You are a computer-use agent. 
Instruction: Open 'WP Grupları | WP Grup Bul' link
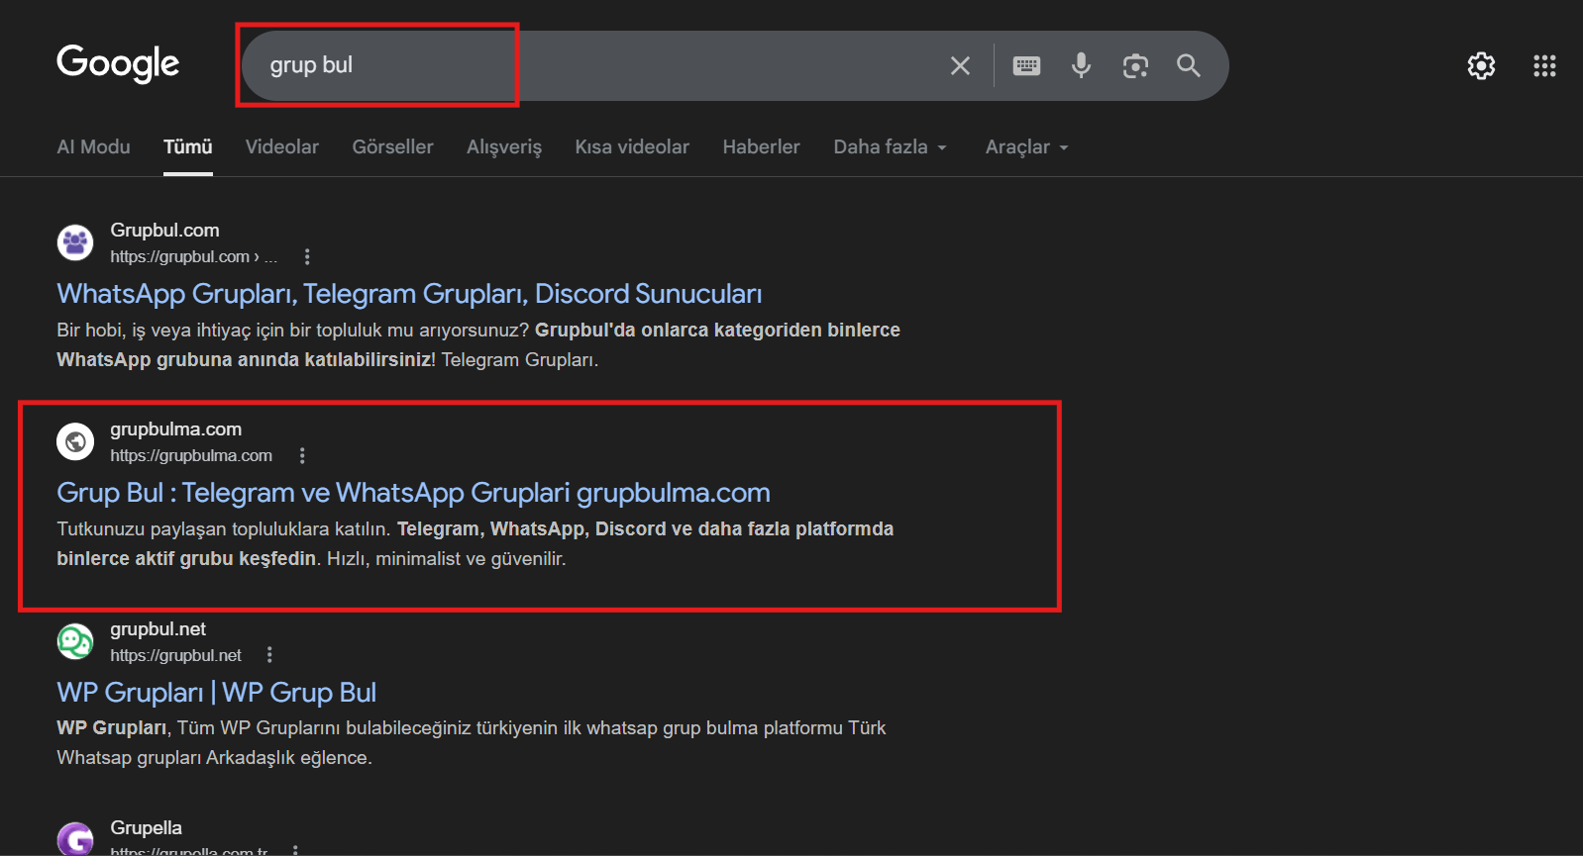(x=216, y=693)
